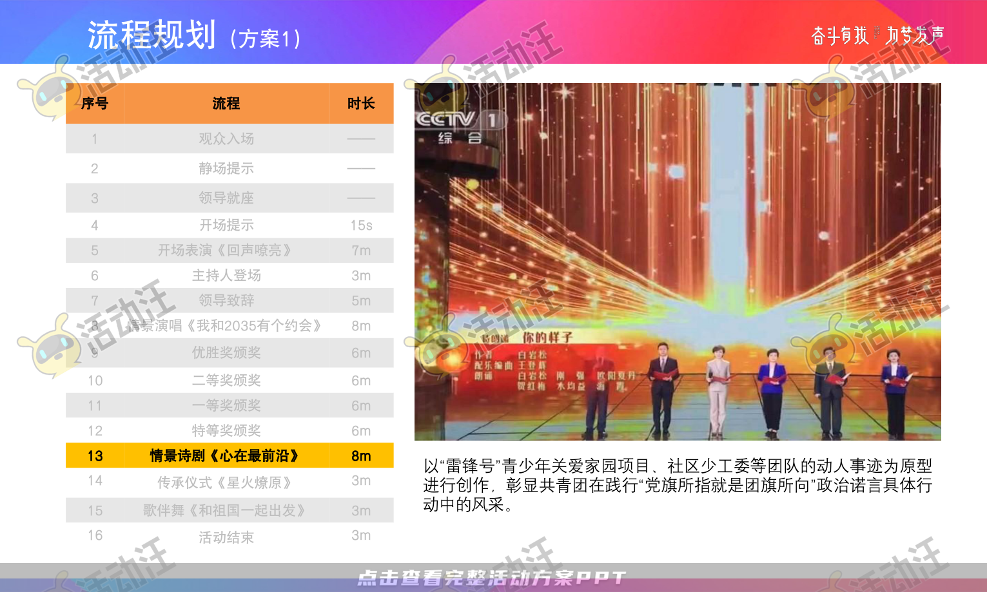The height and width of the screenshot is (592, 987).
Task: Select the row 一等奖颁奖
Action: tap(230, 405)
